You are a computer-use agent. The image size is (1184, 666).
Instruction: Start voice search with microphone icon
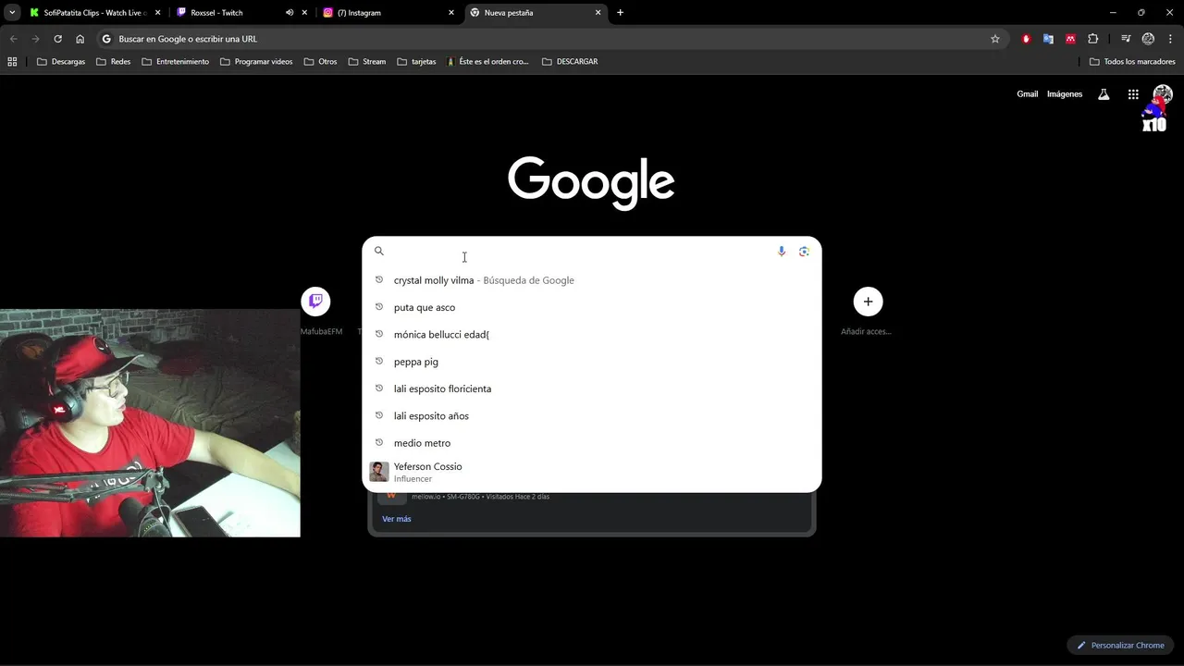(x=782, y=251)
